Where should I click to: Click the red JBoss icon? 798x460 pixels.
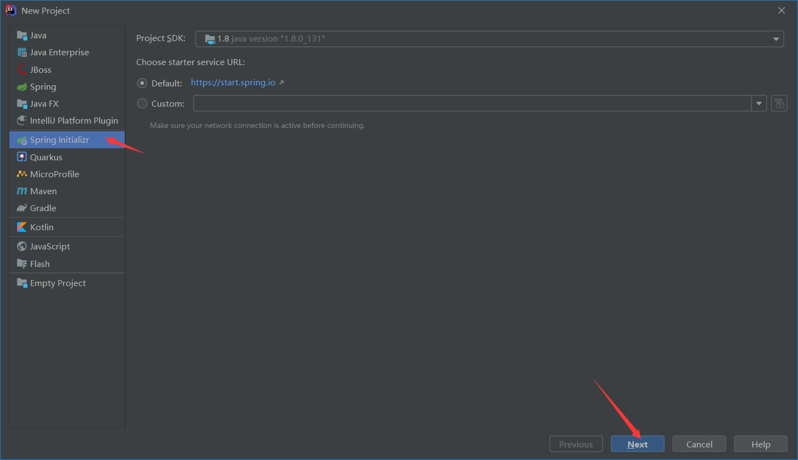[22, 69]
